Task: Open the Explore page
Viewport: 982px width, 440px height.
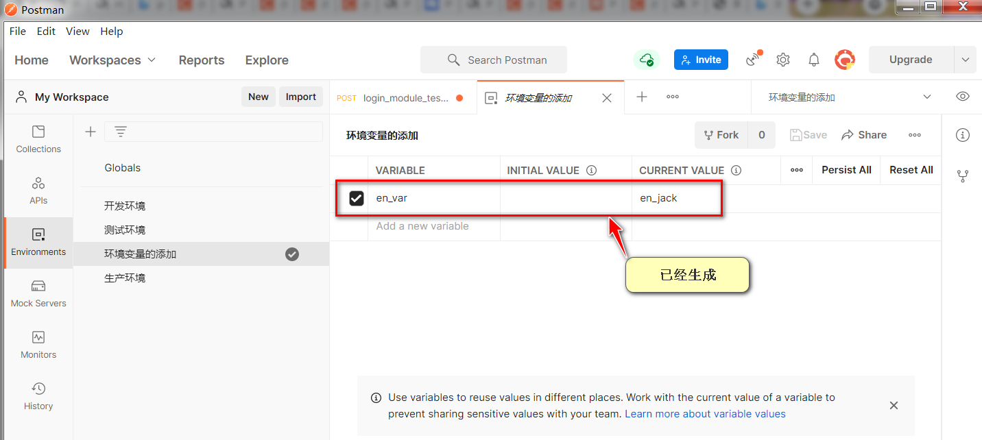Action: (x=267, y=60)
